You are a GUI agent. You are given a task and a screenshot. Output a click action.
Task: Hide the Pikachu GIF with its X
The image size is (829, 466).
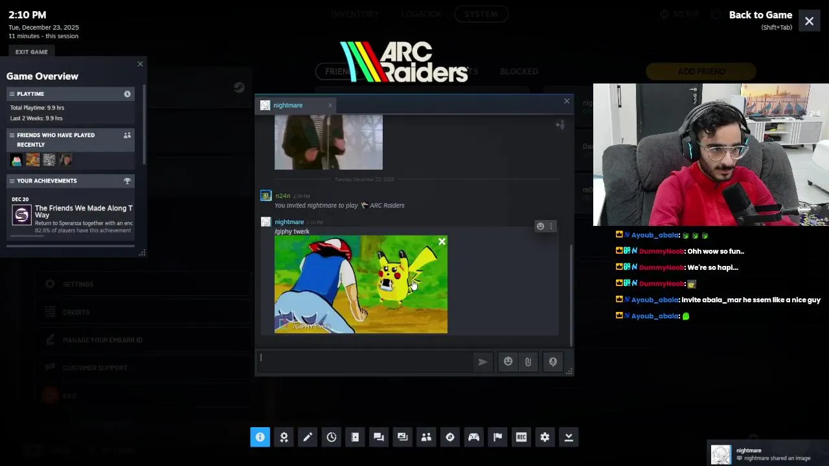(442, 241)
